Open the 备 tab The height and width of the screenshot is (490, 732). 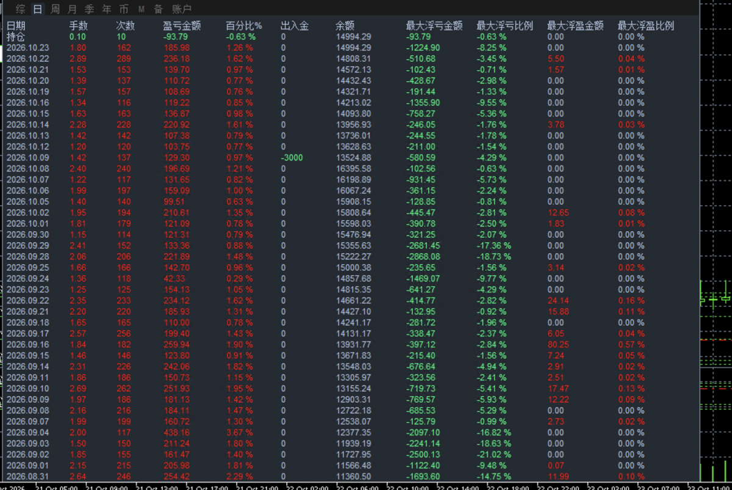click(158, 9)
